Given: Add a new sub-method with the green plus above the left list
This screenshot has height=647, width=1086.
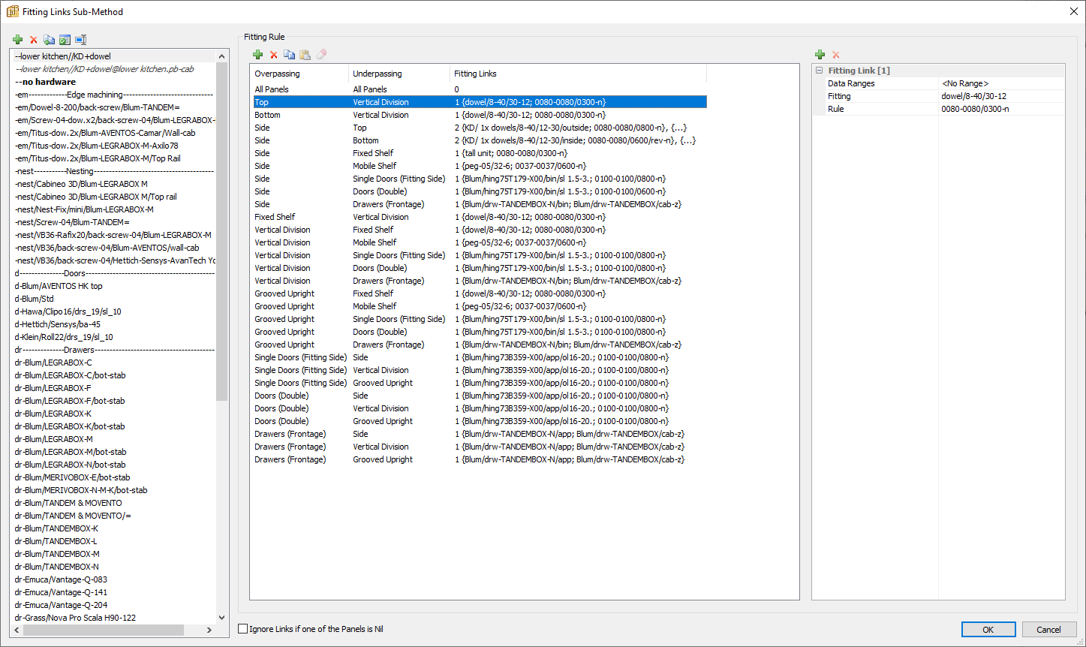Looking at the screenshot, I should click(x=18, y=40).
